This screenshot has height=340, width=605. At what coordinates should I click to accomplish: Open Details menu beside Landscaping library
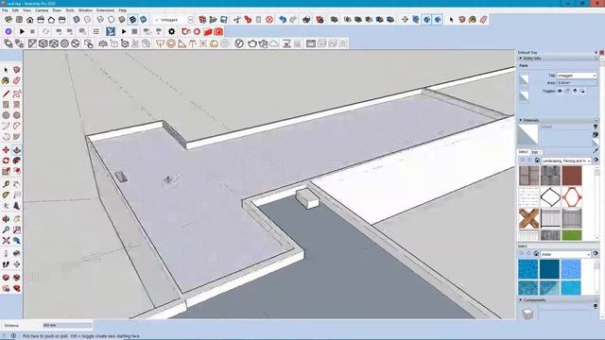click(x=596, y=160)
